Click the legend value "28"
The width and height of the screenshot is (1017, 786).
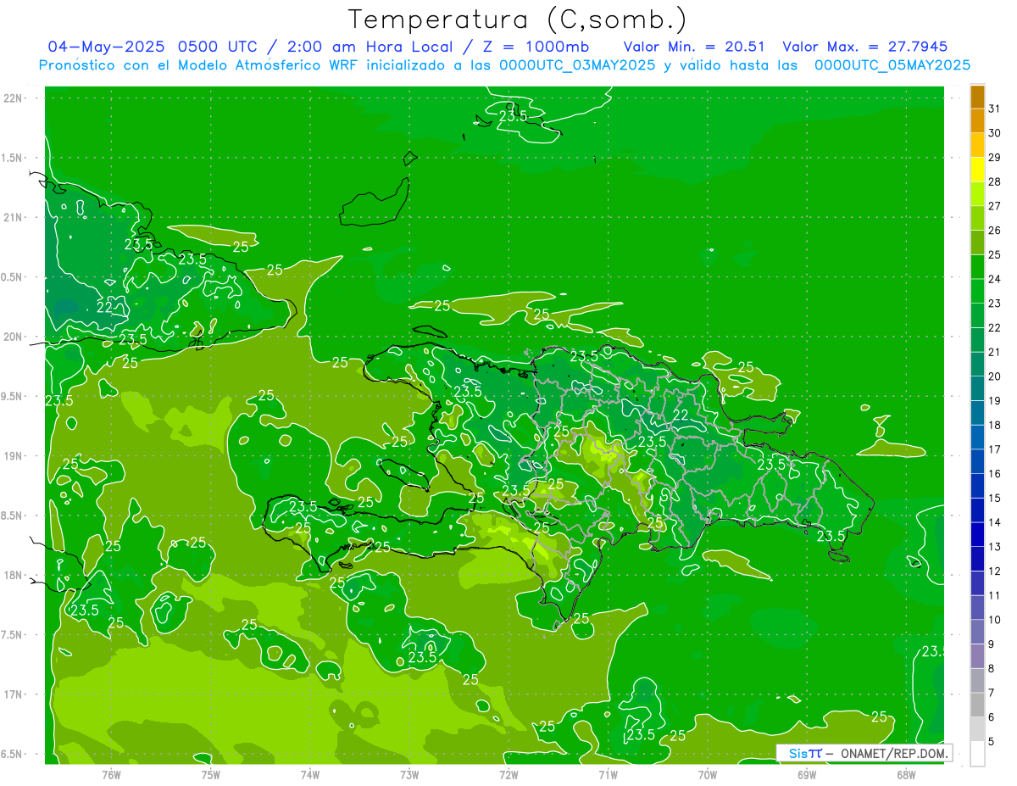(x=995, y=181)
